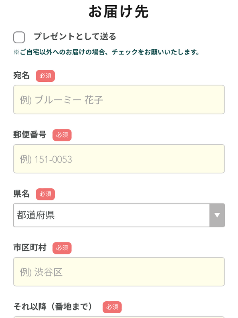Click the 宛名 field label
The image size is (238, 318).
point(21,76)
